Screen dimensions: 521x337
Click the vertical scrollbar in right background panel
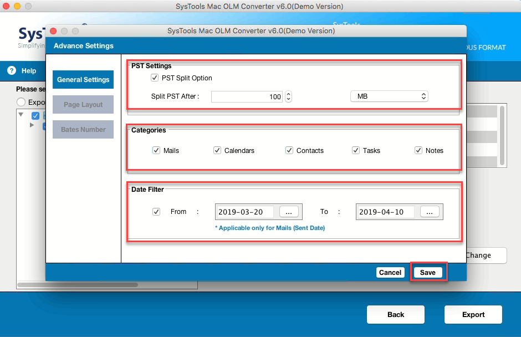[502, 136]
